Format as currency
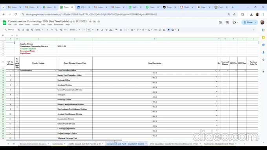 [48, 30]
